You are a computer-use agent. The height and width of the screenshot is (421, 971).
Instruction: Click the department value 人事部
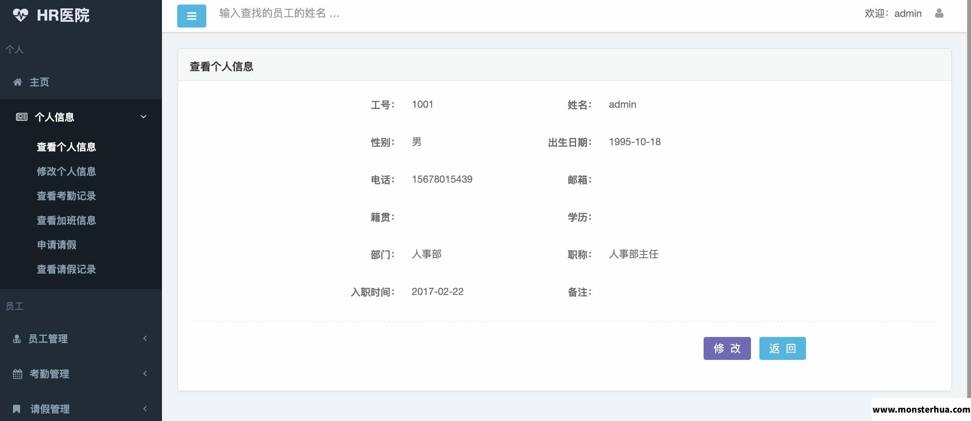pyautogui.click(x=427, y=254)
